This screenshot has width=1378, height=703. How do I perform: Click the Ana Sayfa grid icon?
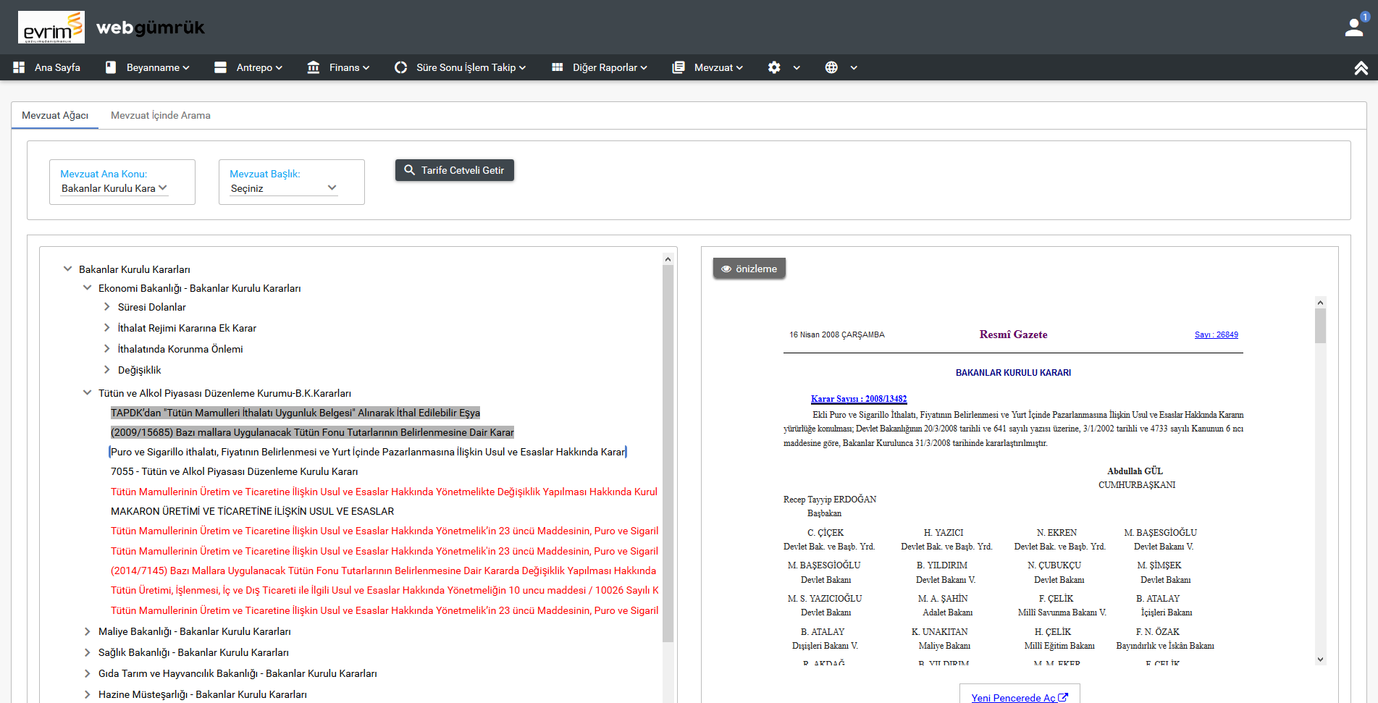pos(19,67)
